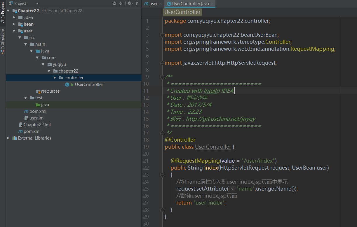
Task: Click the user pom.xml Maven icon
Action: 26,111
